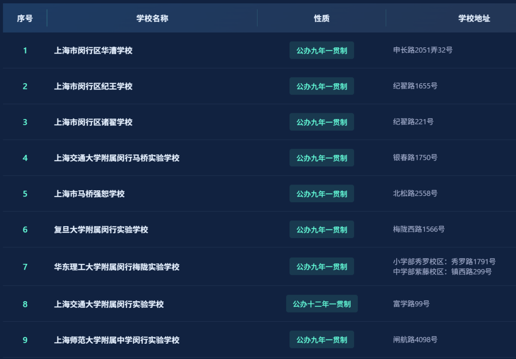
Task: Click the 学校地址 column header
Action: 474,19
